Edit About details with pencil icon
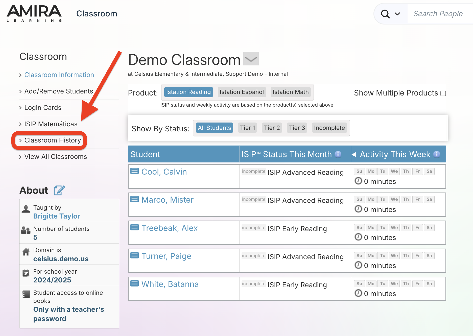Screen dimensions: 473x336 tap(59, 190)
